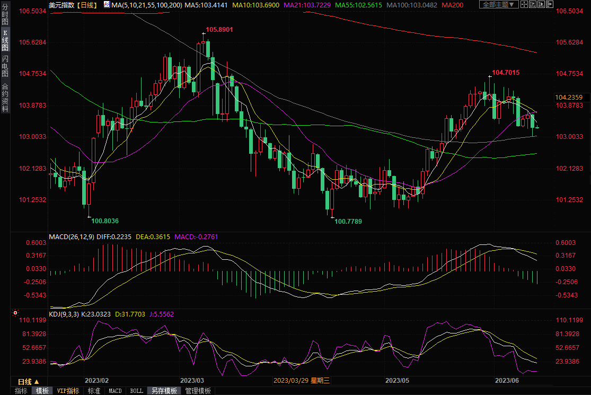Click the crosshair cursor icon at top right
The height and width of the screenshot is (395, 591).
tap(524, 4)
